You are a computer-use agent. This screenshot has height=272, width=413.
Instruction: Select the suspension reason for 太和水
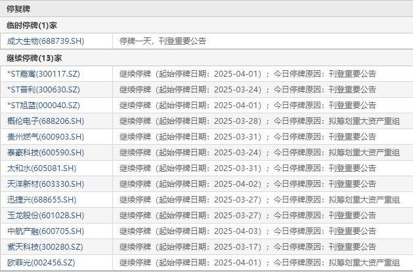(248, 168)
